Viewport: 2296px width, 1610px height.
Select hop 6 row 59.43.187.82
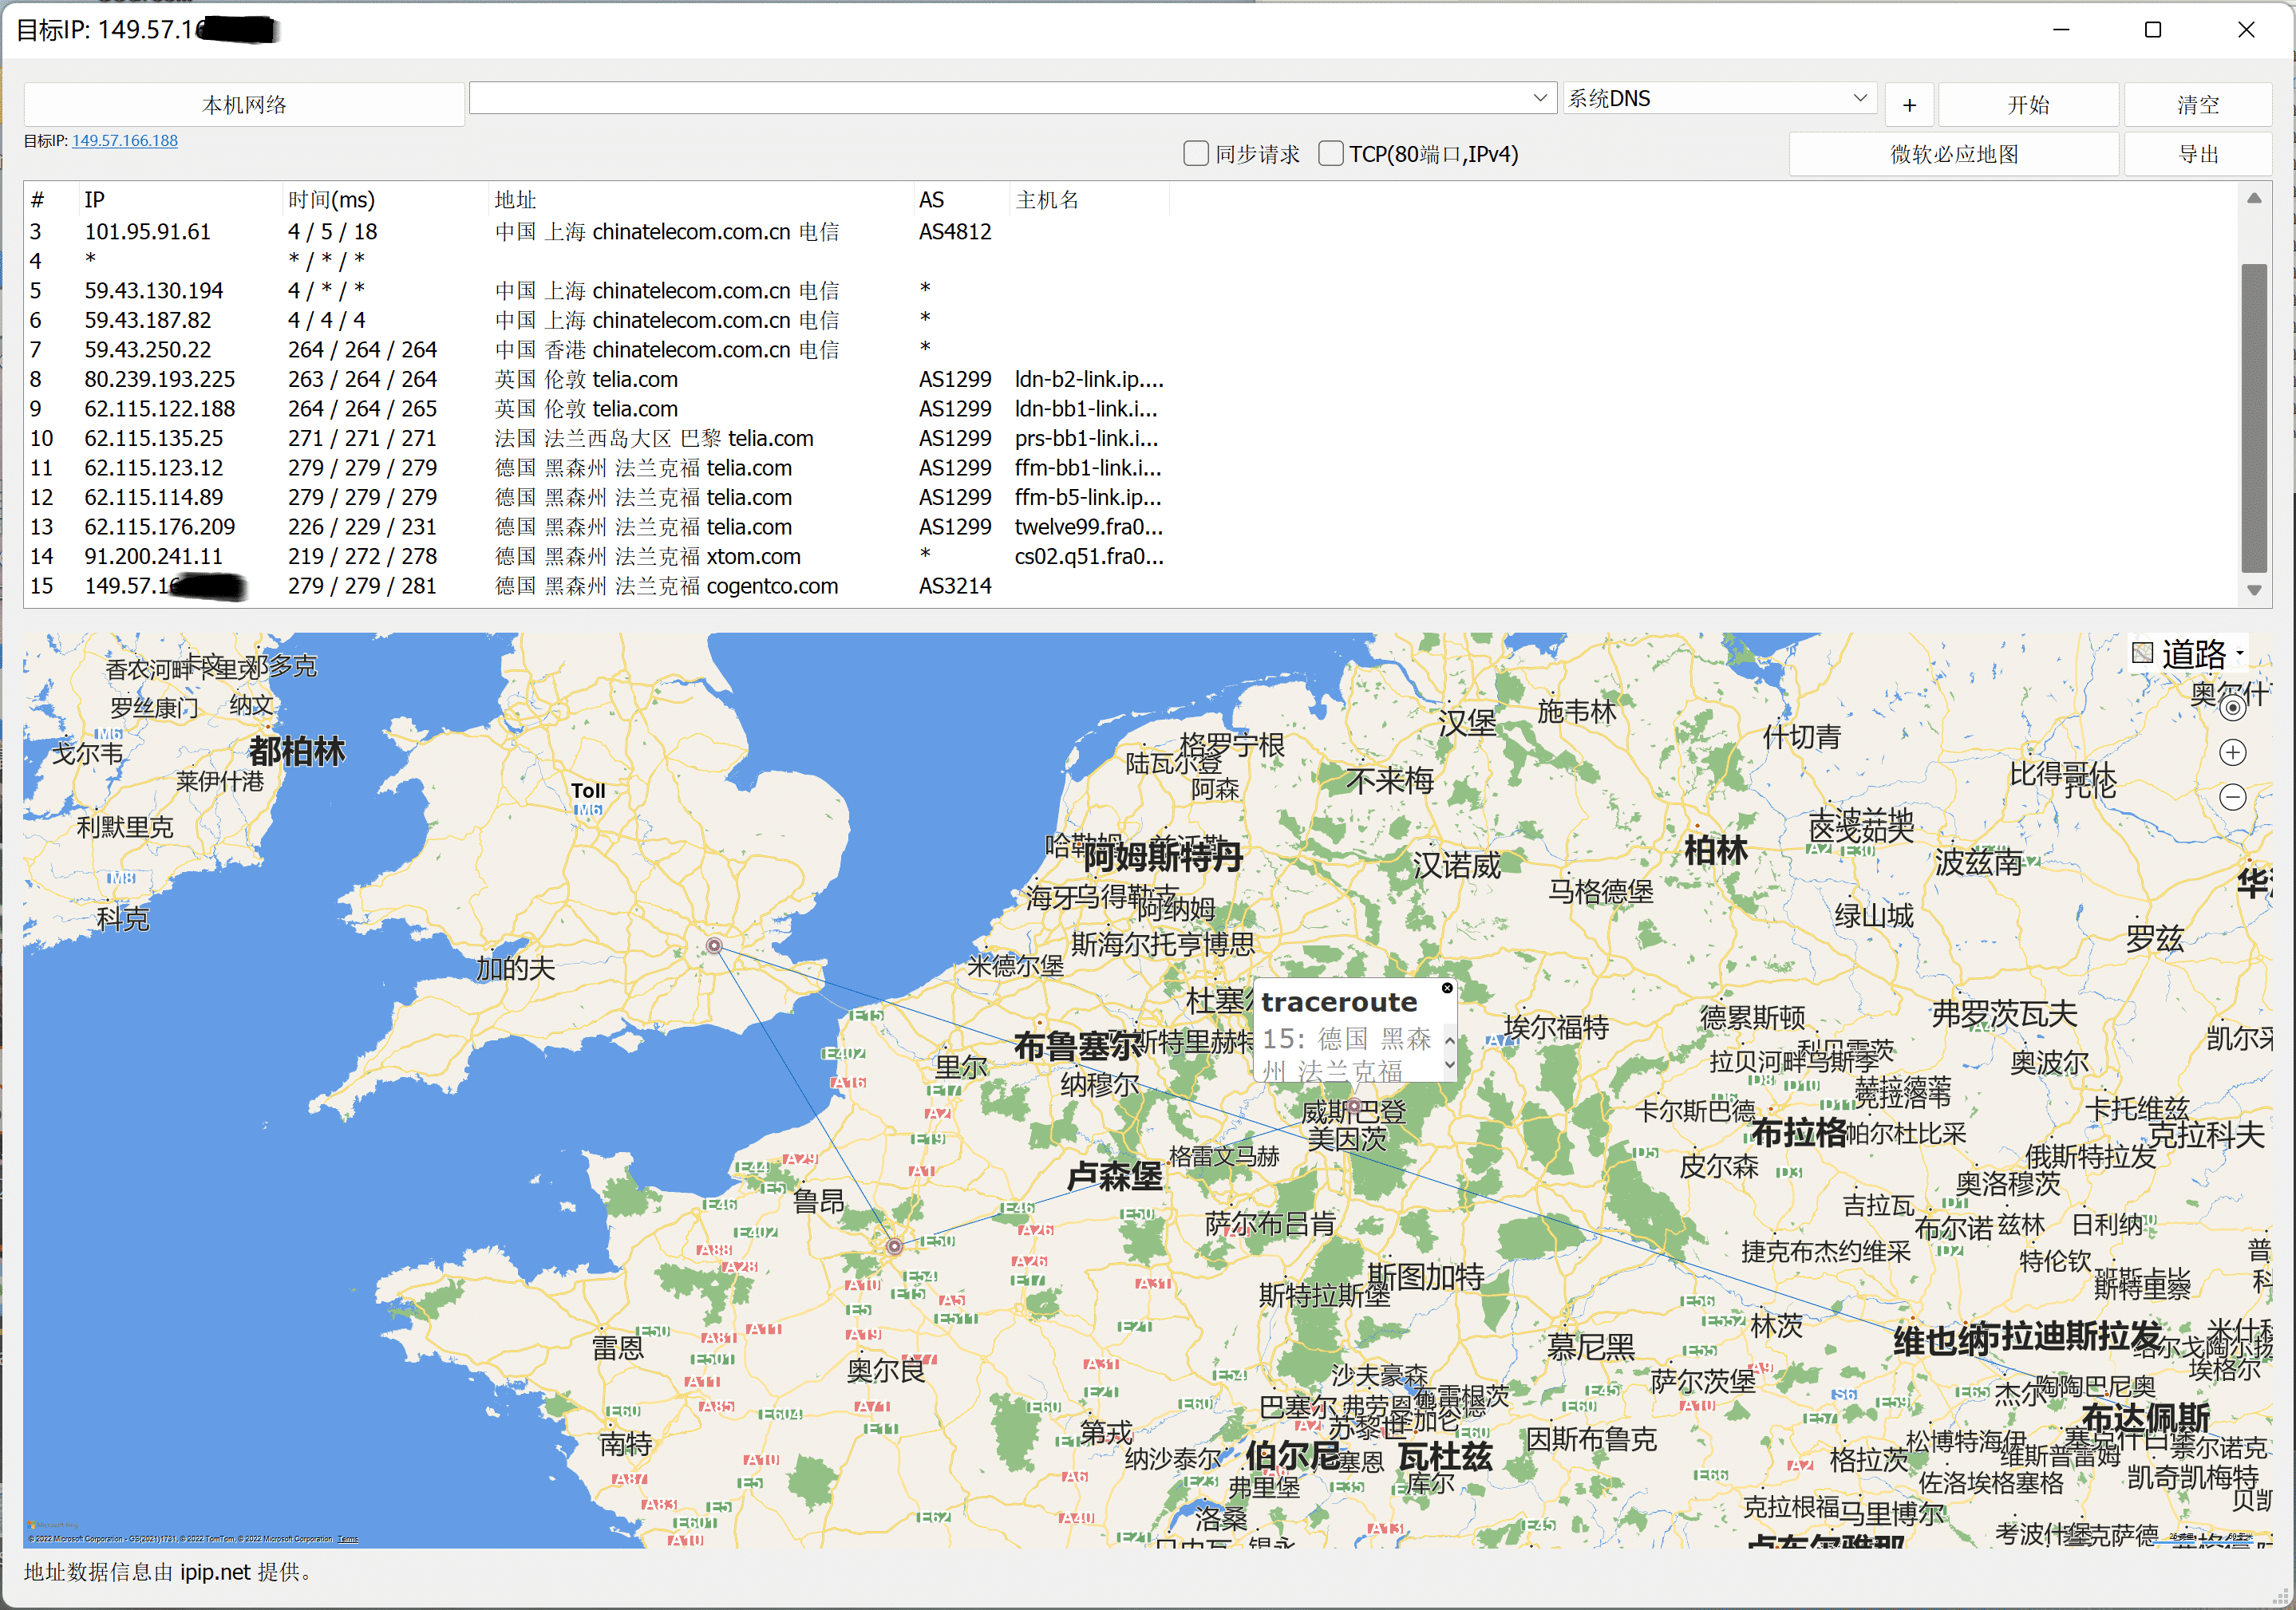(x=596, y=320)
